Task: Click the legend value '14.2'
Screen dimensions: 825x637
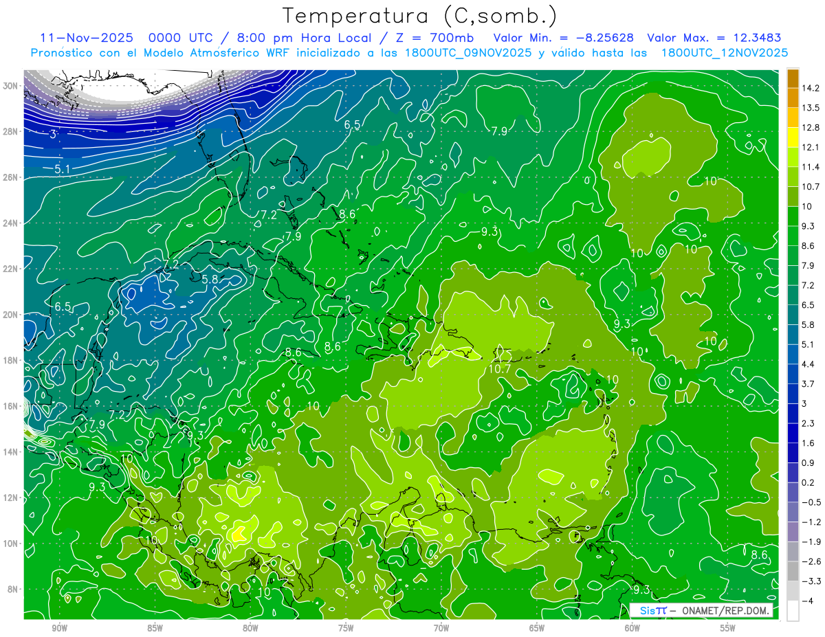Action: coord(811,88)
